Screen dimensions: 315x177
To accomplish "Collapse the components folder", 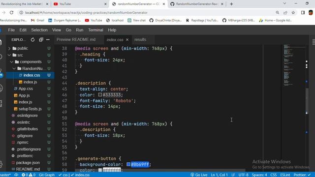I will (31, 62).
